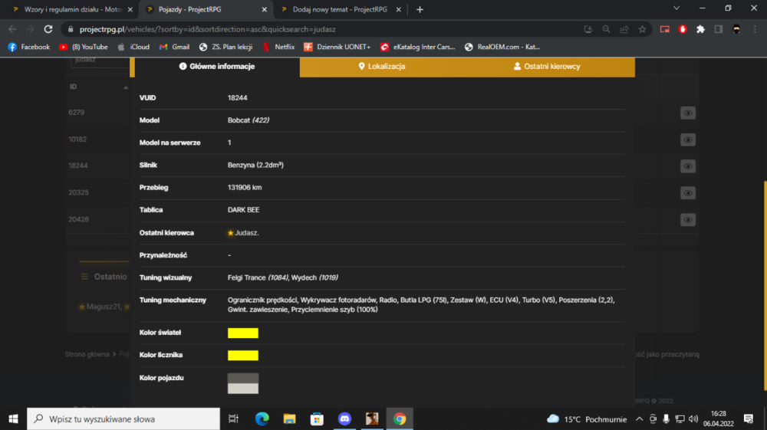Open the Dziennik UONET+ bookmark

point(337,47)
